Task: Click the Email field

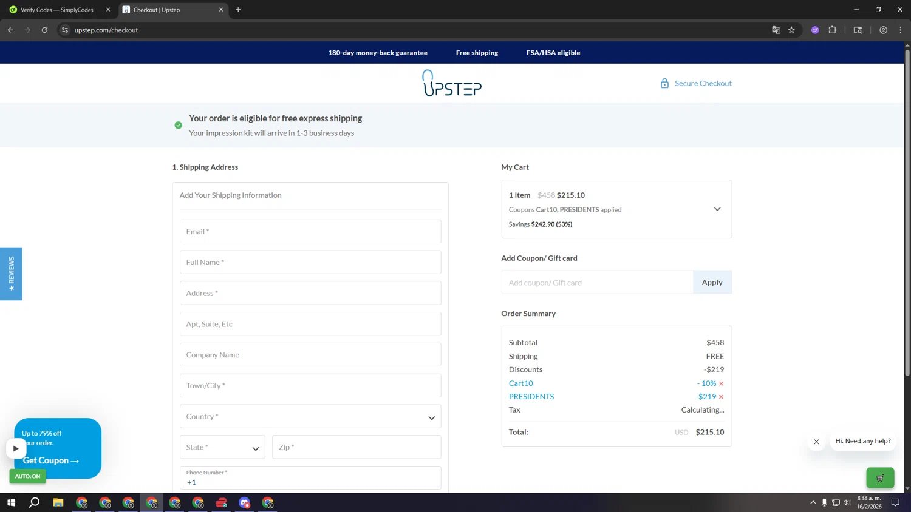Action: (310, 232)
